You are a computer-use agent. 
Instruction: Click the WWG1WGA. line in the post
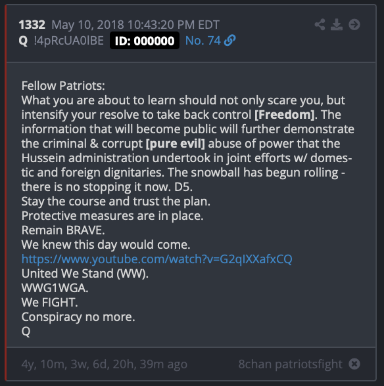55,288
